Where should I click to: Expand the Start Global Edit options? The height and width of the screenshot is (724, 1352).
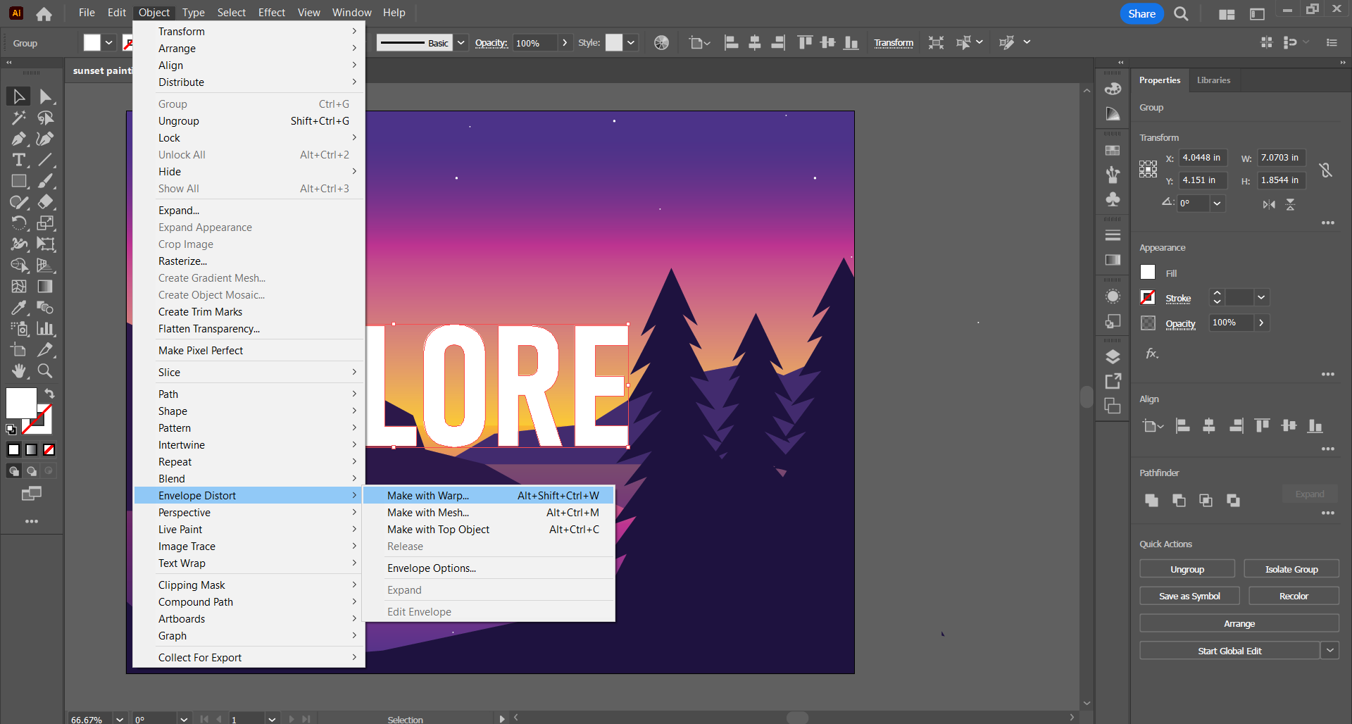pyautogui.click(x=1329, y=651)
